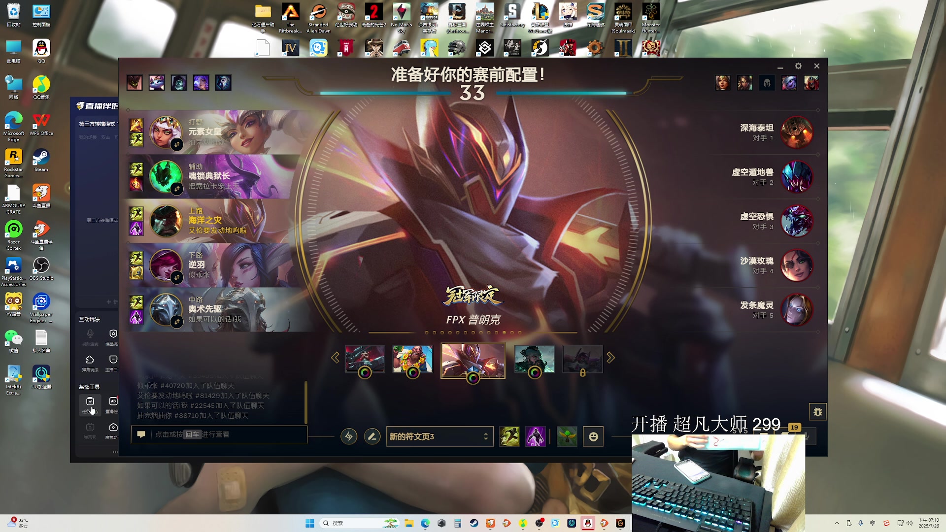Choose the green bearded skin thumbnail
946x532 pixels.
[x=535, y=359]
